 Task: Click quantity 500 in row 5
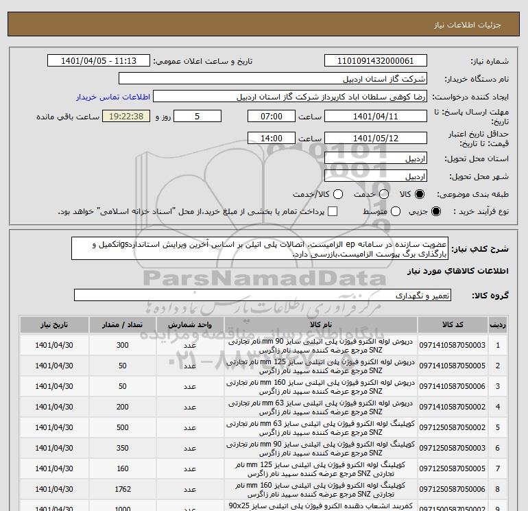(x=123, y=427)
